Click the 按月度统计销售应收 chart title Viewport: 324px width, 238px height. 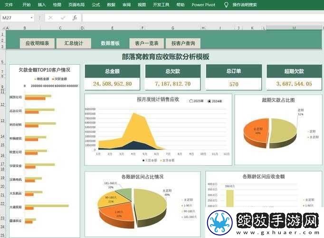click(158, 99)
